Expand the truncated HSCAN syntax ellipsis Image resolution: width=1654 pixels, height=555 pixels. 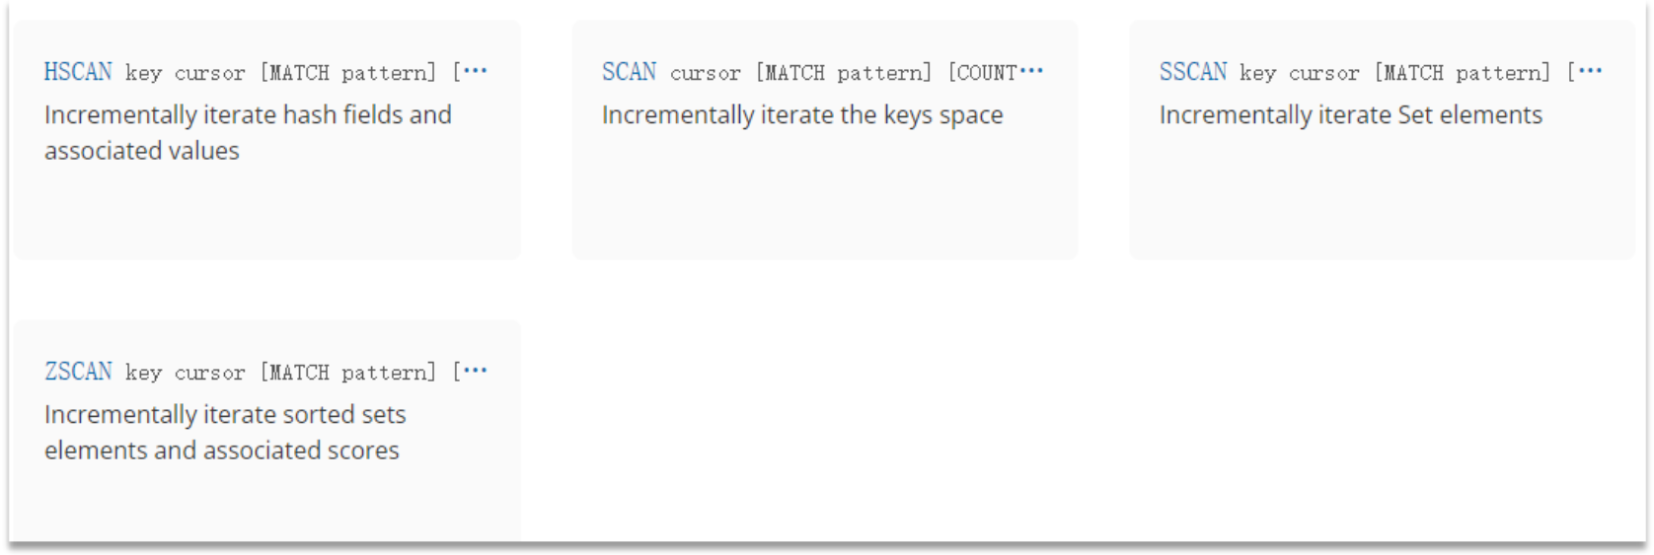(x=476, y=71)
